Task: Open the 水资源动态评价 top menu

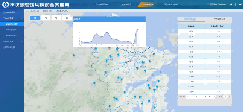Action: 171,5
